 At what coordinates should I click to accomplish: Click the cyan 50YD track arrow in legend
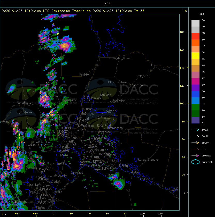195,130
